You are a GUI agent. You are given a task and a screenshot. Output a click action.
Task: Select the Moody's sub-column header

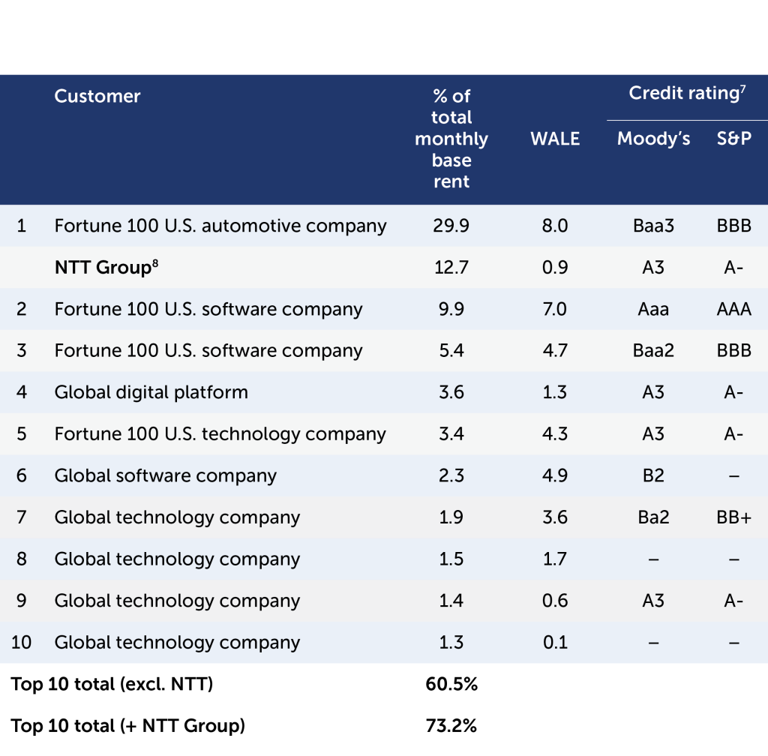click(653, 139)
